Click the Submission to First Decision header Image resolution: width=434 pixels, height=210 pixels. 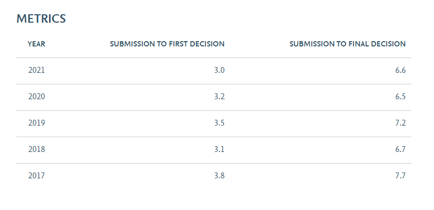pos(167,44)
